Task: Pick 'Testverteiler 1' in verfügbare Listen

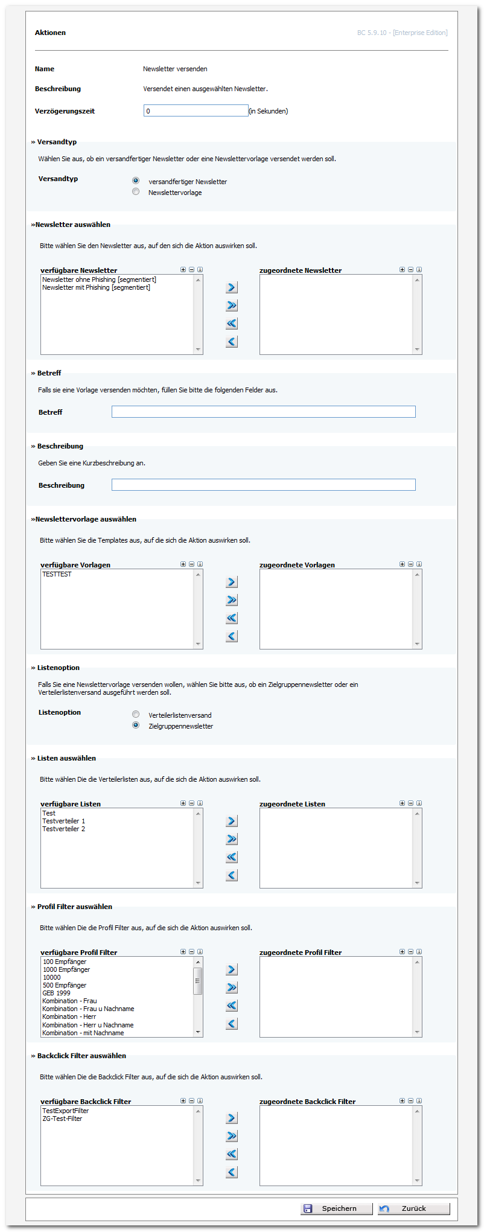Action: pyautogui.click(x=64, y=821)
